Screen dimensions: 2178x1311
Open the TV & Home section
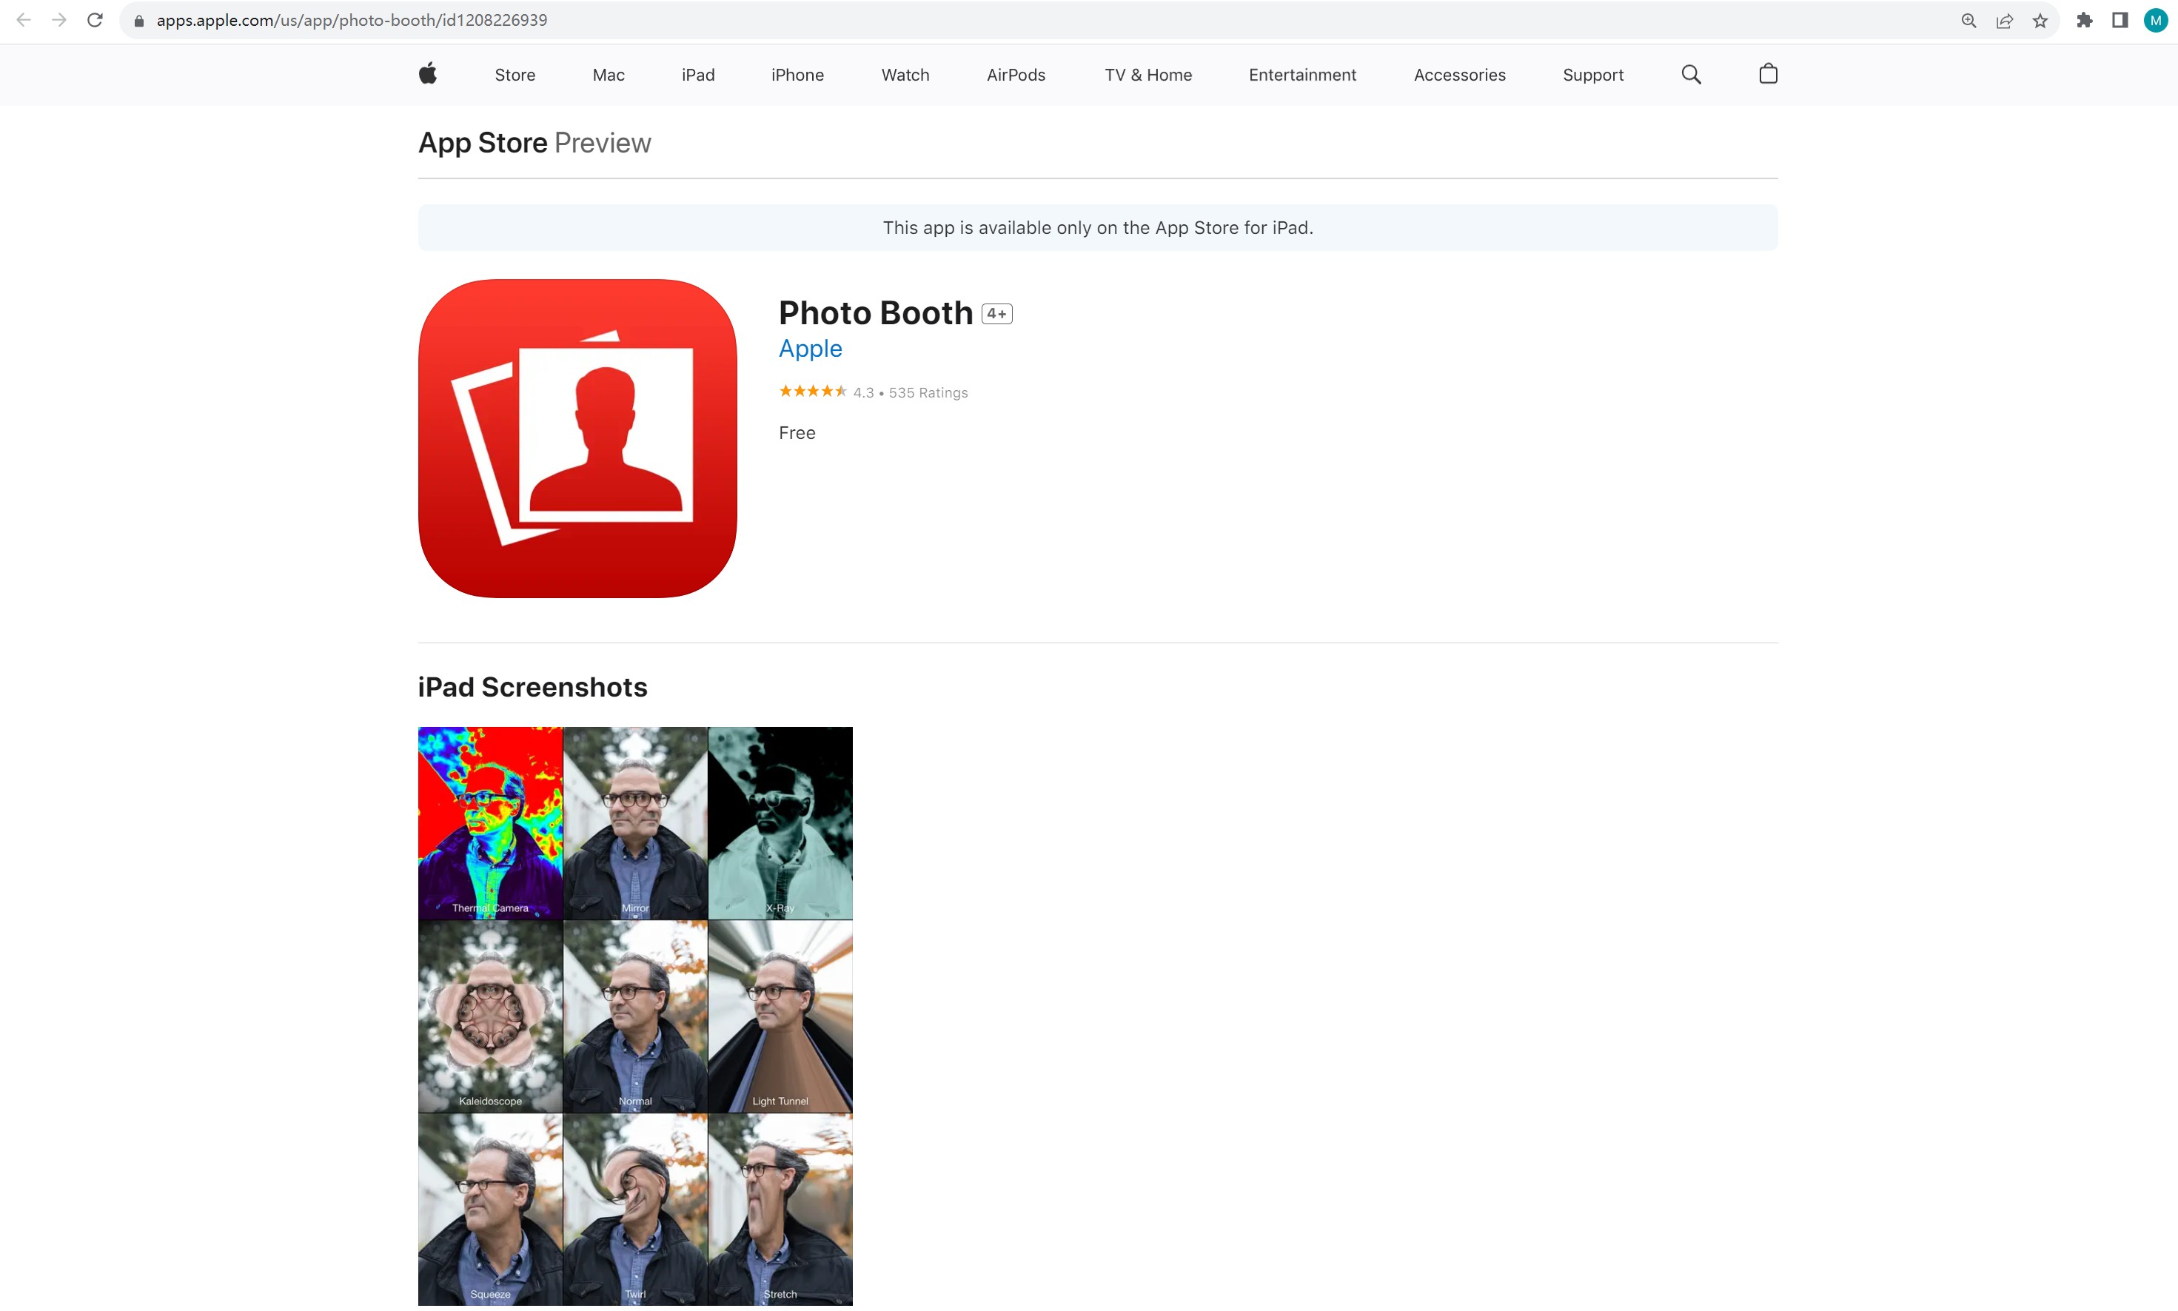click(1147, 74)
